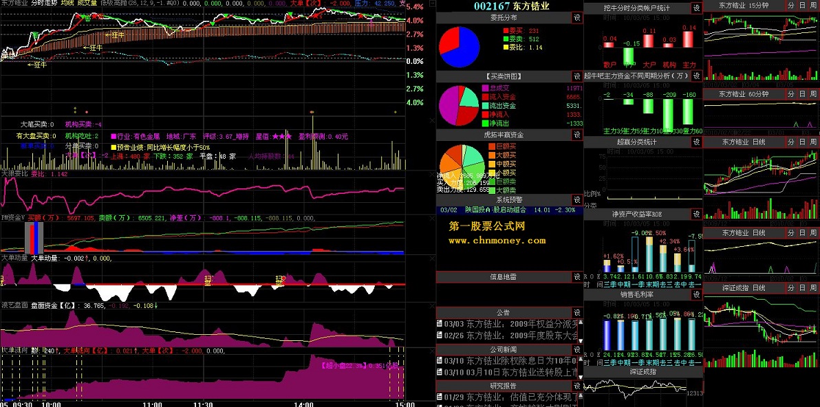
Task: Click the 散户 bar label in 挖牛 chart
Action: pos(609,65)
